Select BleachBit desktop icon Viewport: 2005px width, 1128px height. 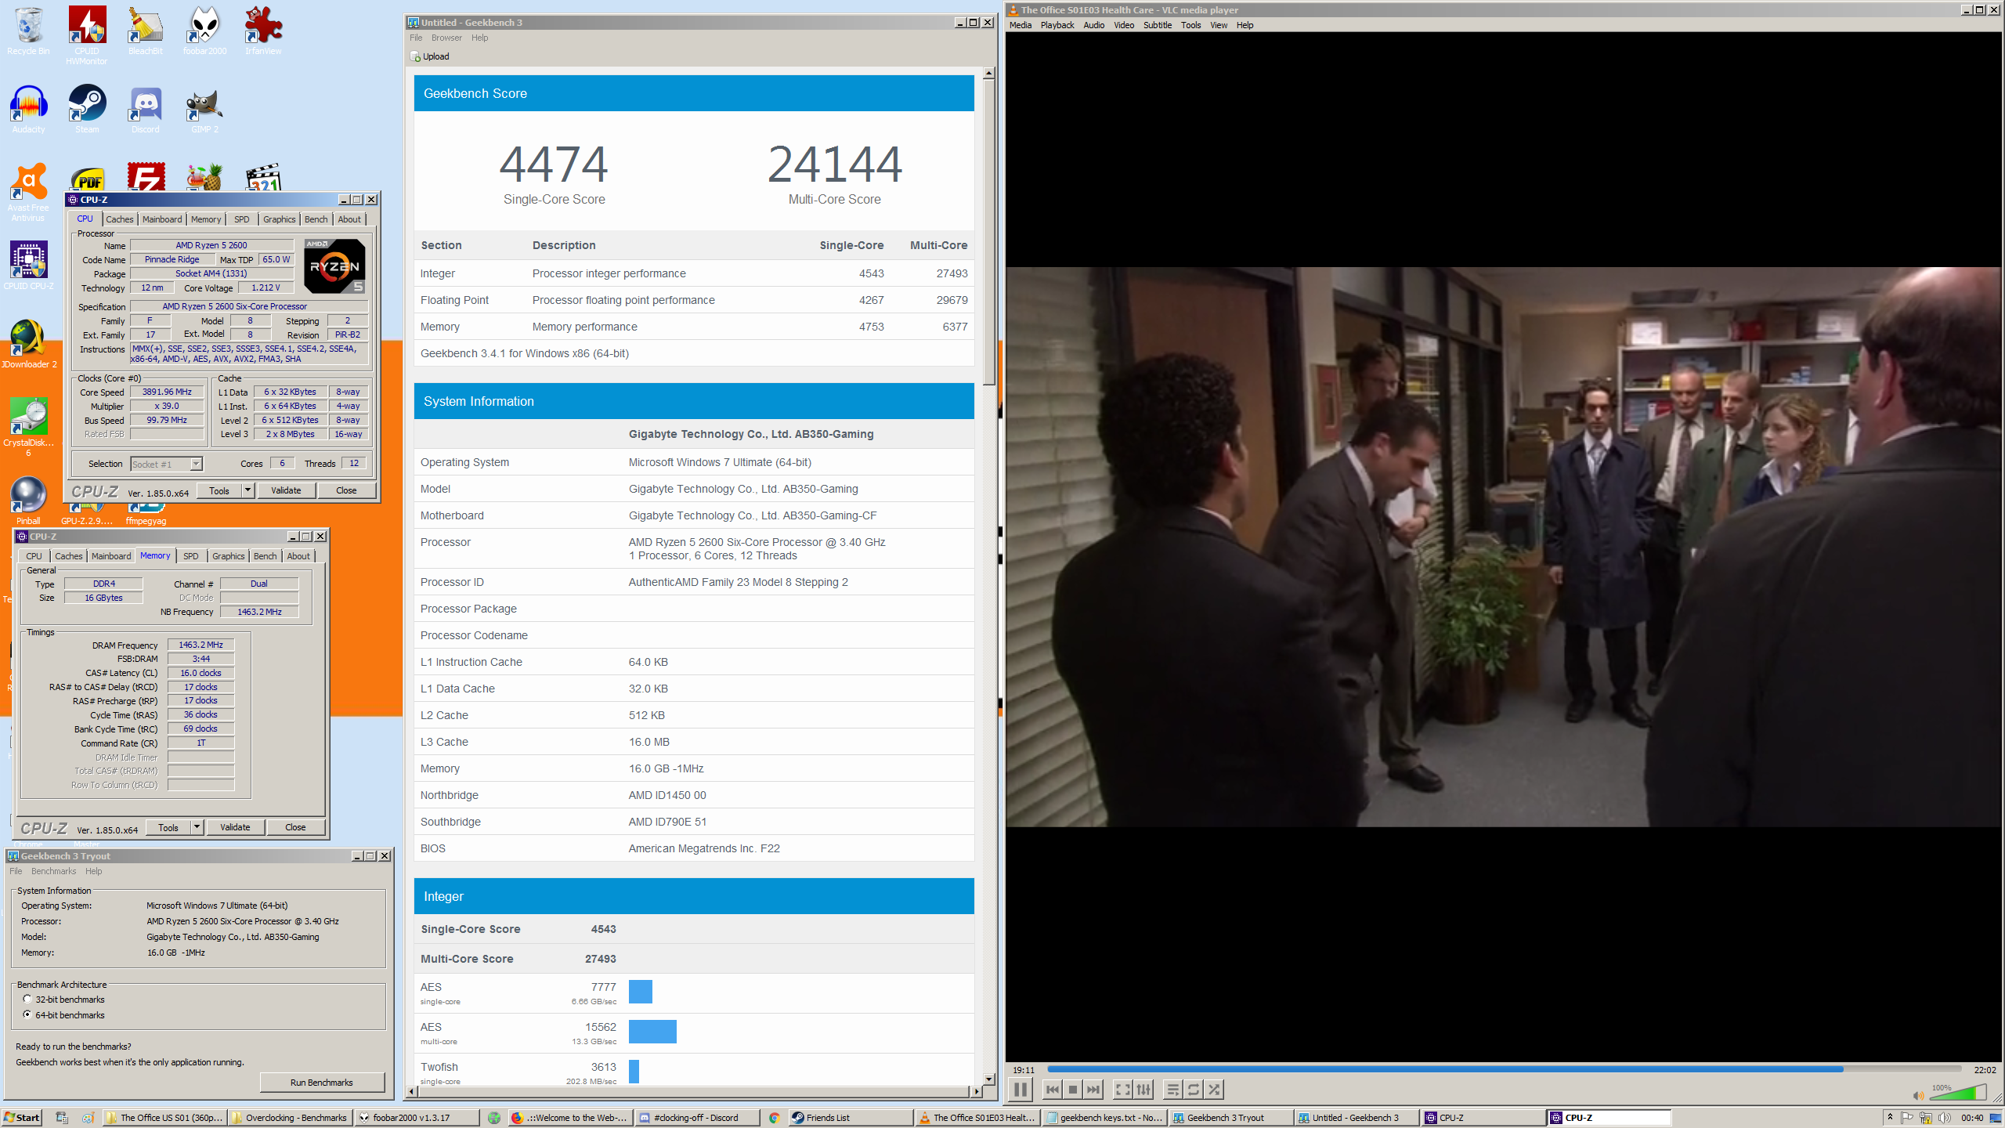[x=146, y=31]
